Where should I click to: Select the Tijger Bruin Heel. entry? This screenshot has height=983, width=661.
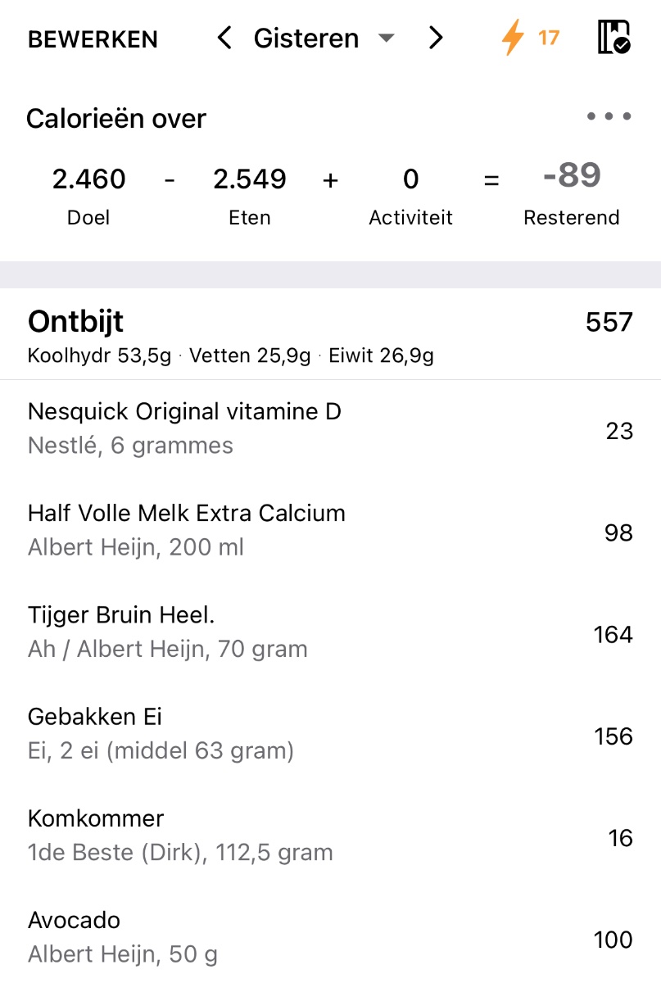point(168,631)
